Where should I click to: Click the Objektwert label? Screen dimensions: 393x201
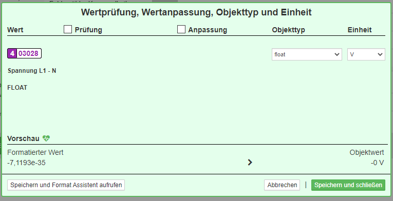click(367, 152)
